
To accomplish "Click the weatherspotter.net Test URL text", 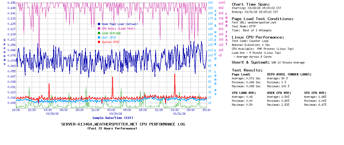I will [x=262, y=22].
